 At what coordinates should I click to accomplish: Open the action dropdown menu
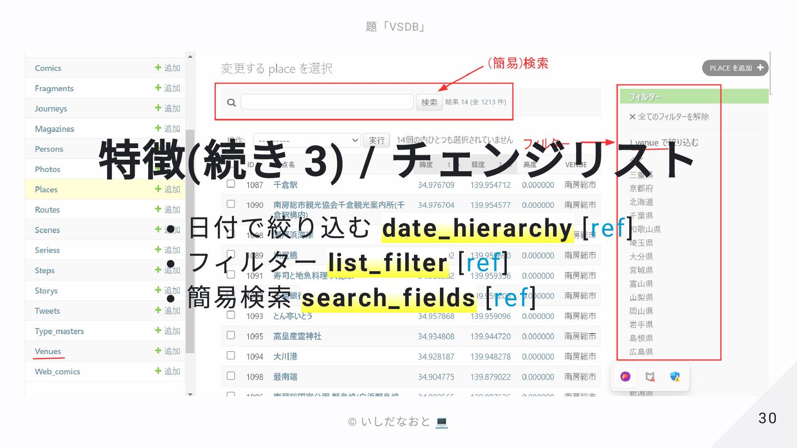(306, 140)
